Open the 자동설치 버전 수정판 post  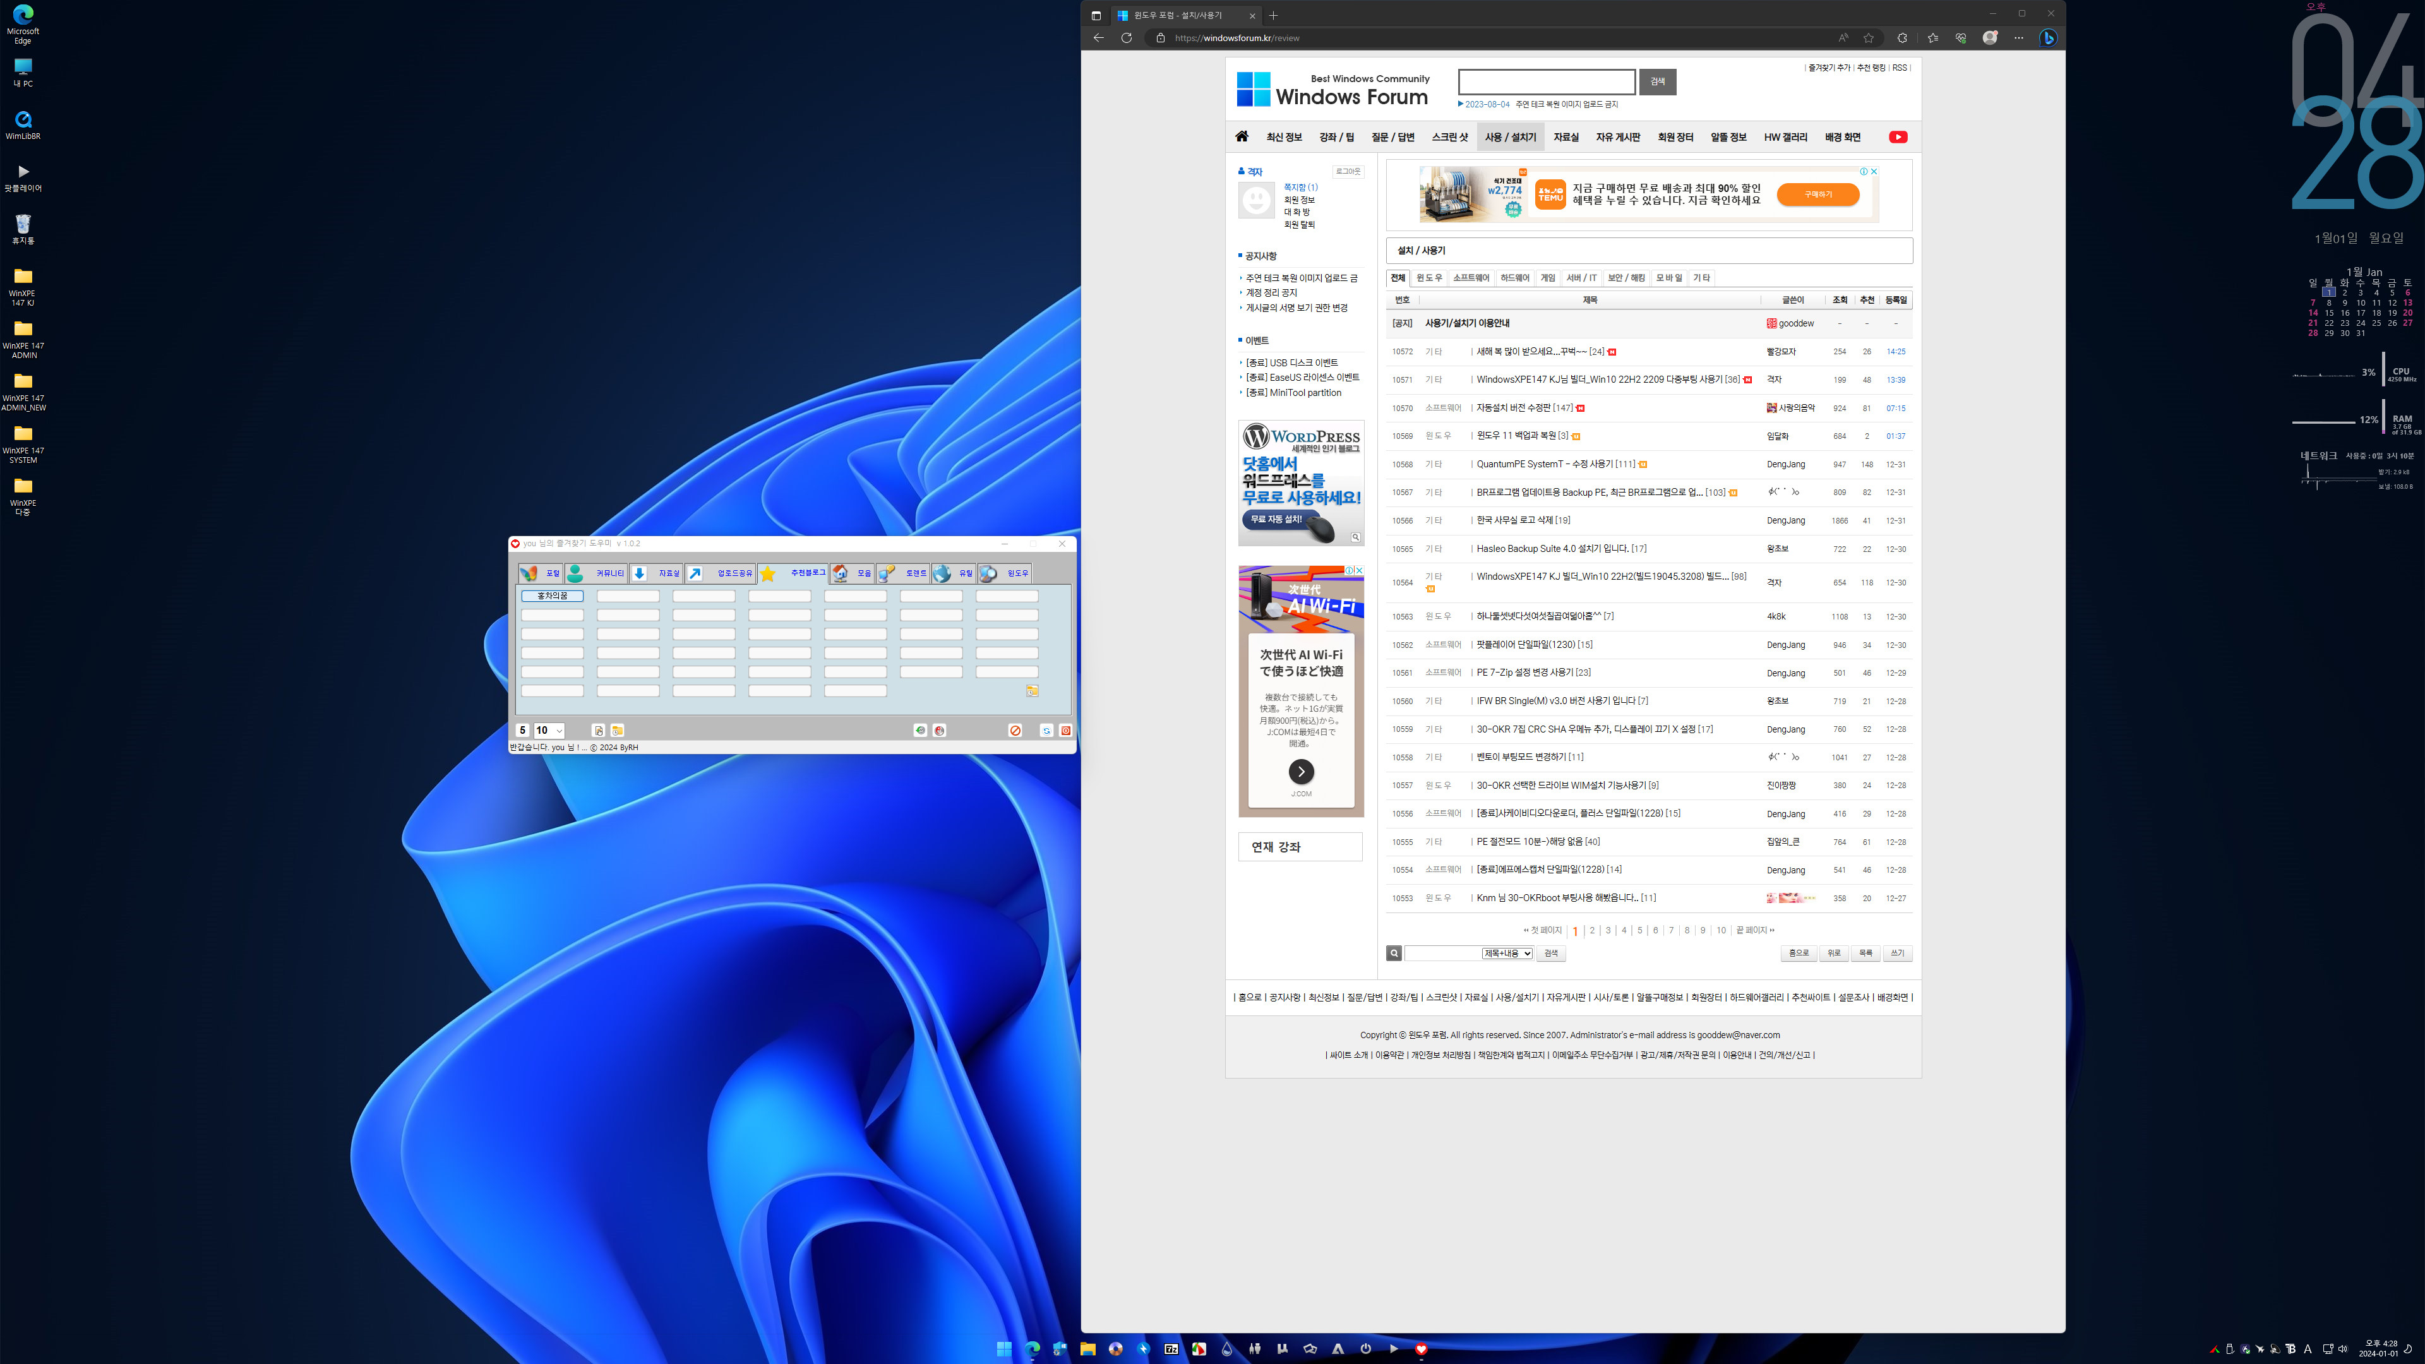click(x=1514, y=407)
